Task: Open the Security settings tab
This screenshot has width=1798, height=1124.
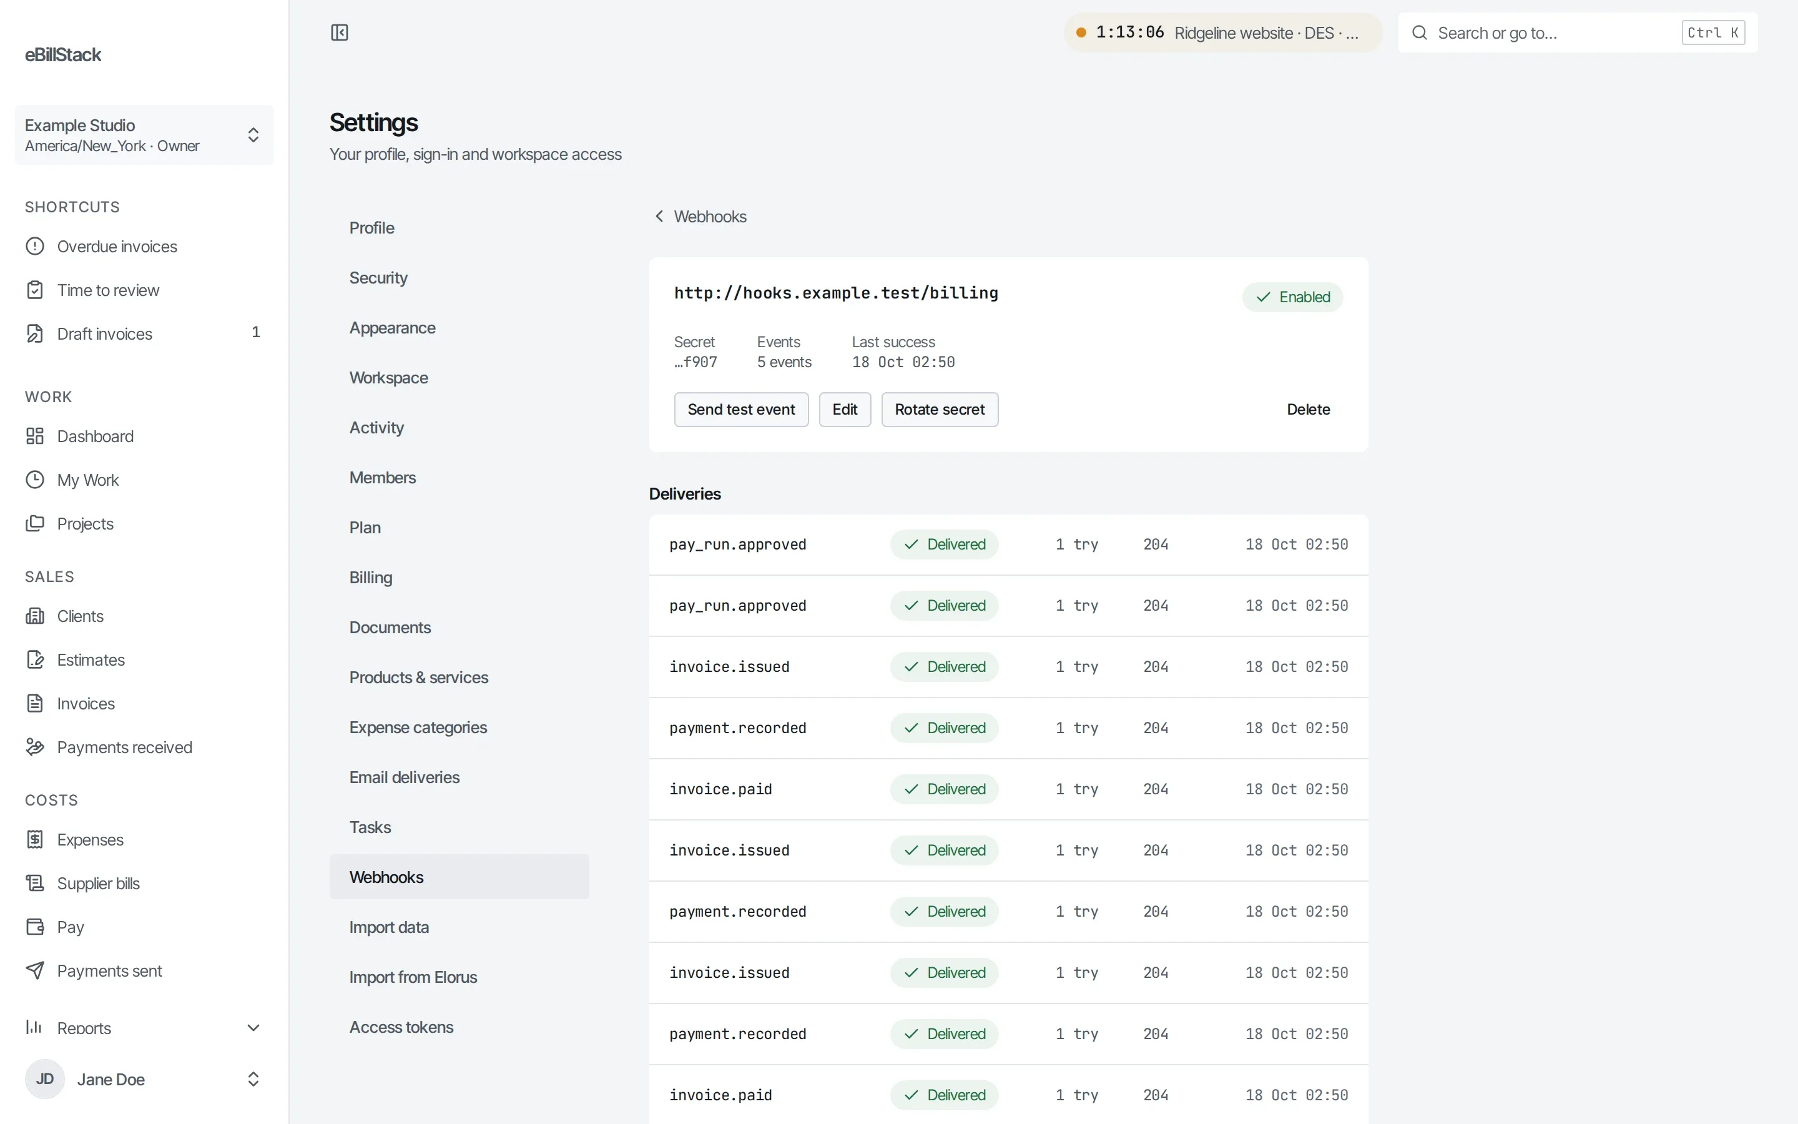Action: tap(459, 277)
